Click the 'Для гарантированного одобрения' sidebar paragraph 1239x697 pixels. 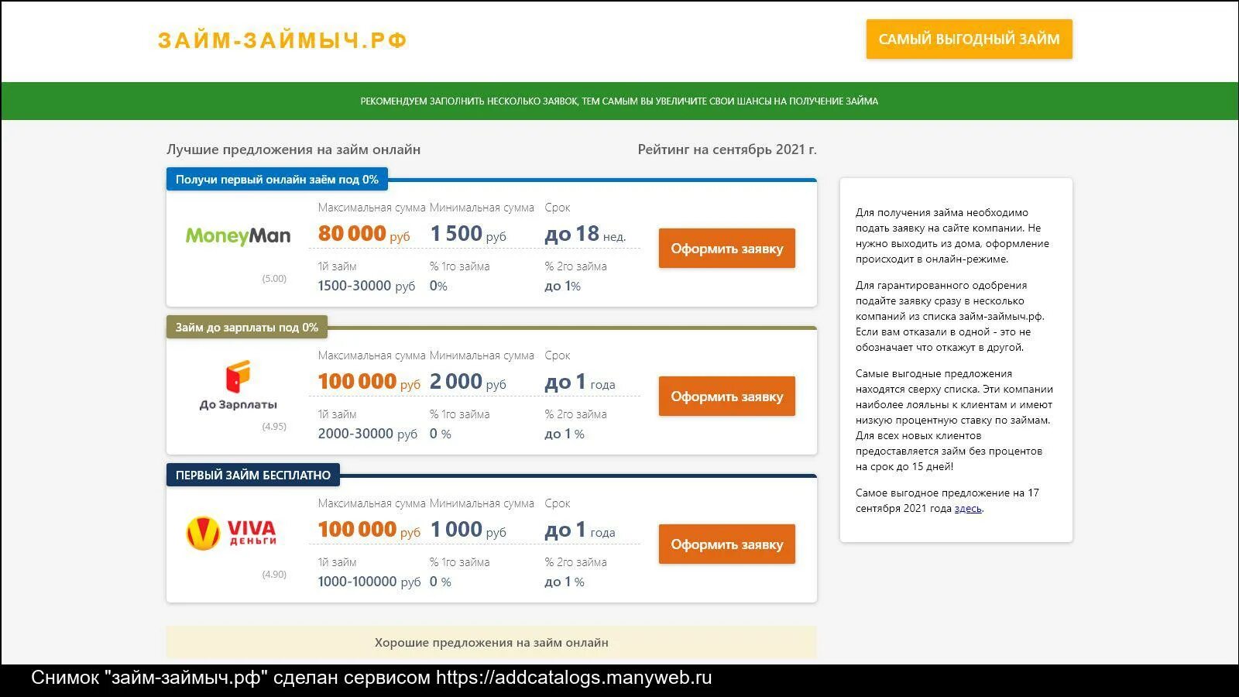coord(950,317)
